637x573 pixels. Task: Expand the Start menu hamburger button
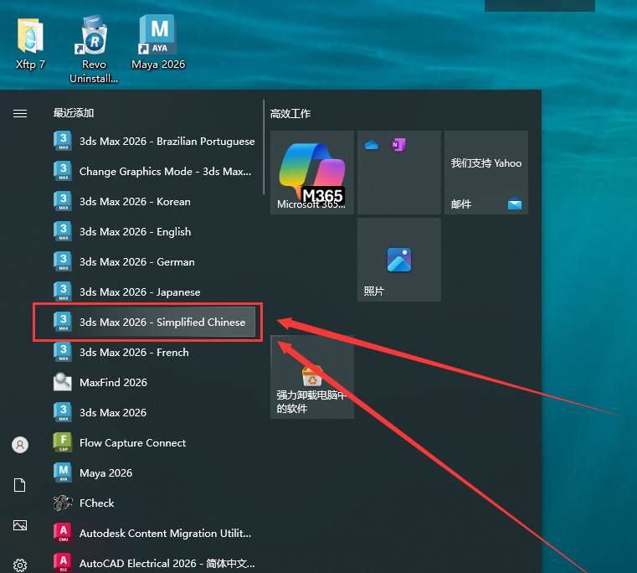20,113
